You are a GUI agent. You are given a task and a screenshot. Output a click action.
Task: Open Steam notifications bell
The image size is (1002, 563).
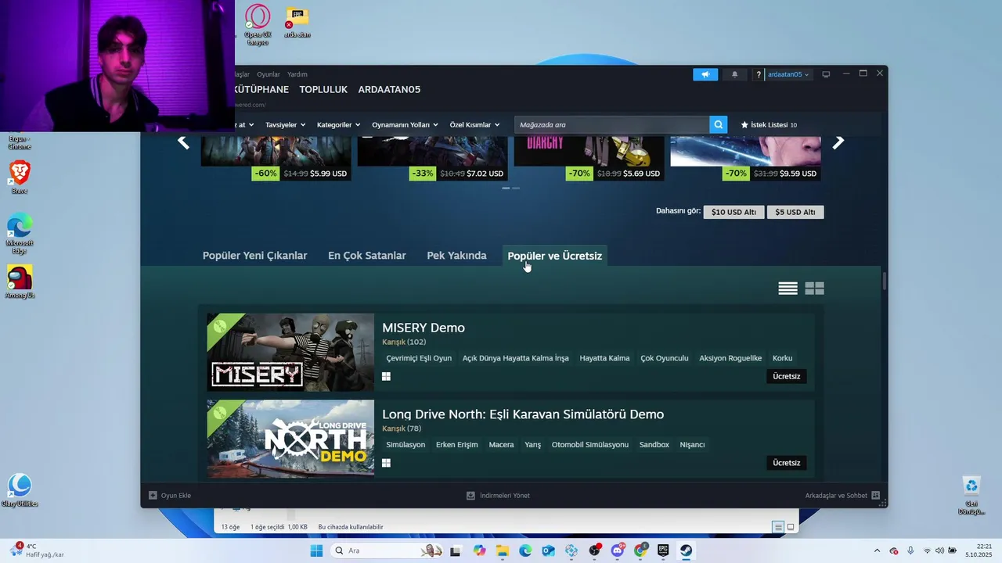click(734, 74)
